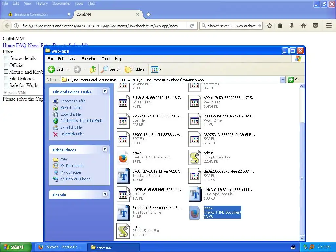The height and width of the screenshot is (252, 336).
Task: Open My Documents in Other Places
Action: 72,166
